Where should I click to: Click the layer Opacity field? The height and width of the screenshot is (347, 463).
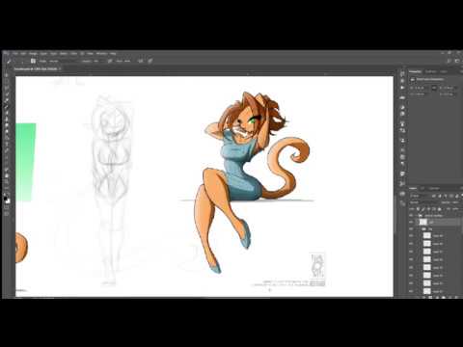[x=455, y=202]
